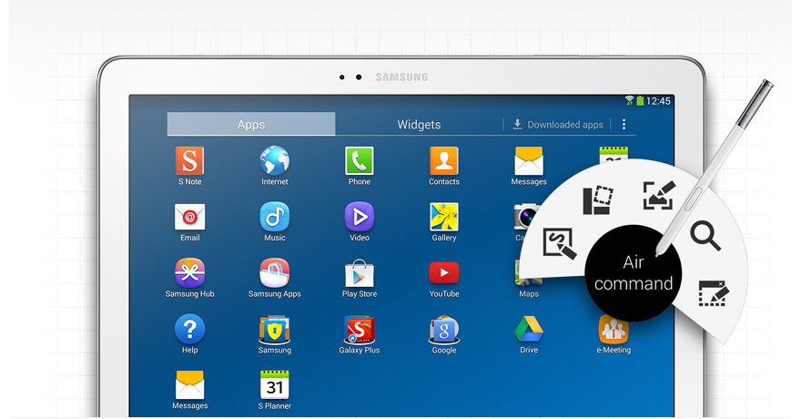Viewport: 801px width, 419px height.
Task: Launch the Music app
Action: click(274, 218)
